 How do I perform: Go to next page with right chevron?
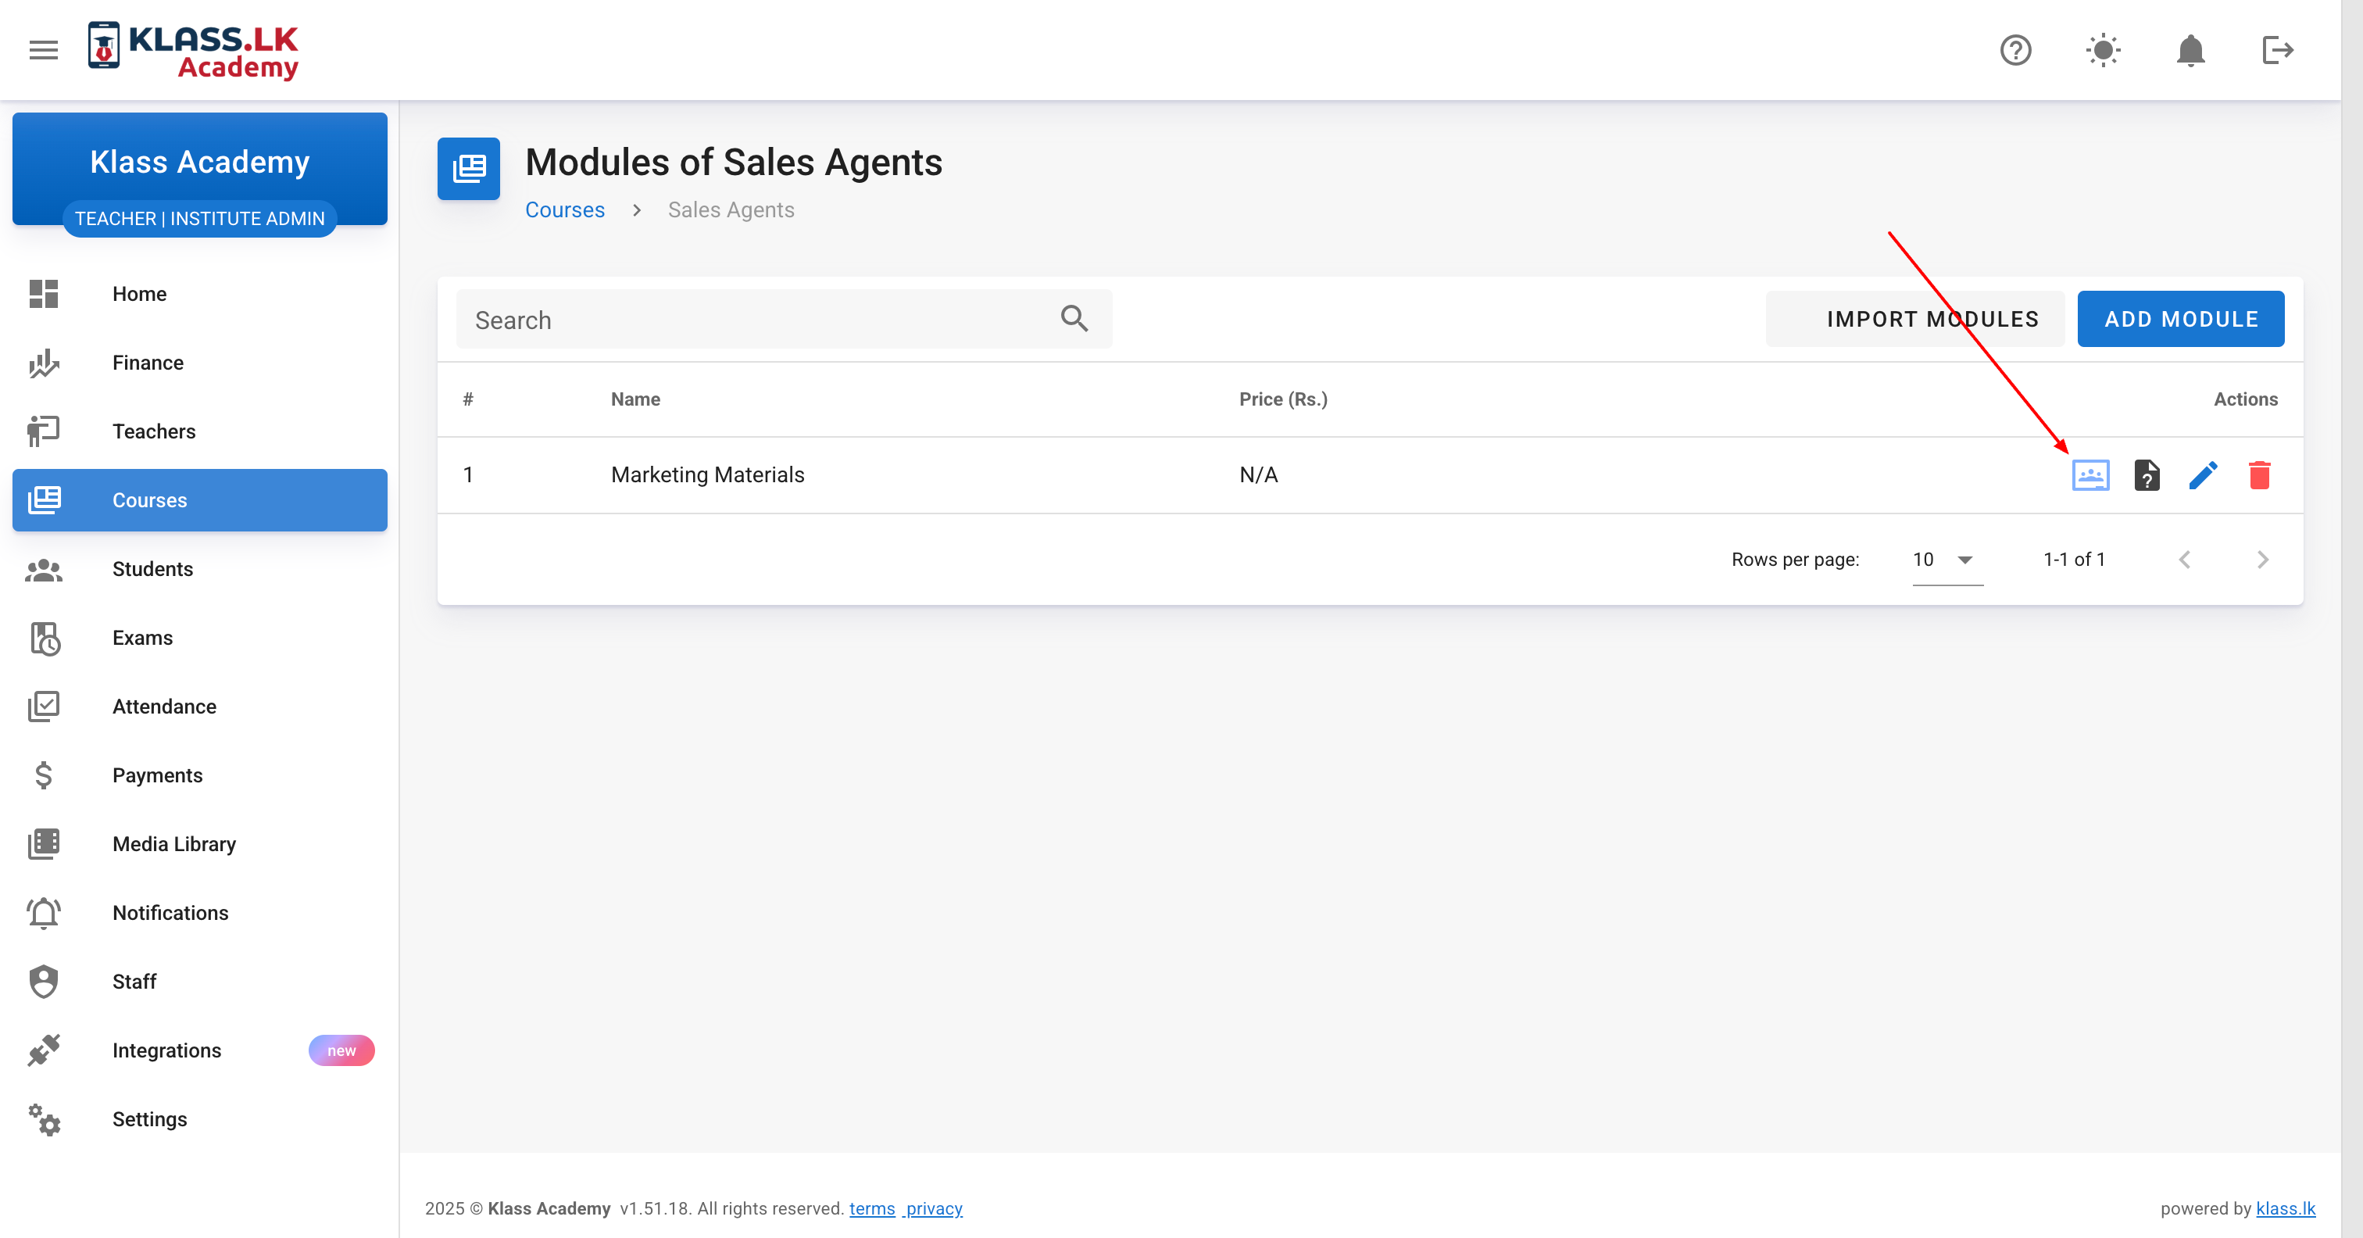pyautogui.click(x=2264, y=559)
